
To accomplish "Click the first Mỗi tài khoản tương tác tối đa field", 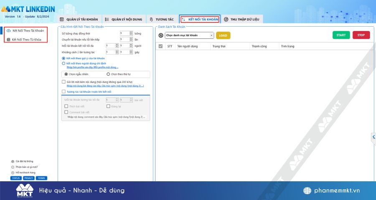I will click(111, 100).
